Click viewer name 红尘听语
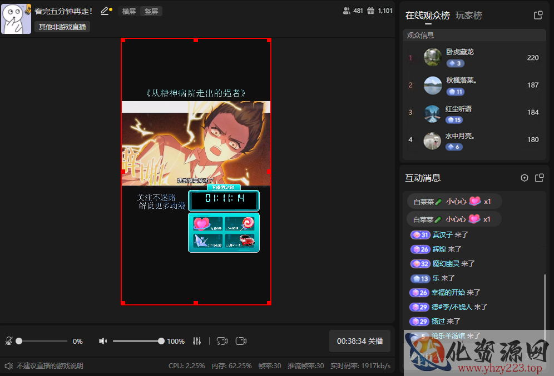The height and width of the screenshot is (376, 554). tap(458, 109)
